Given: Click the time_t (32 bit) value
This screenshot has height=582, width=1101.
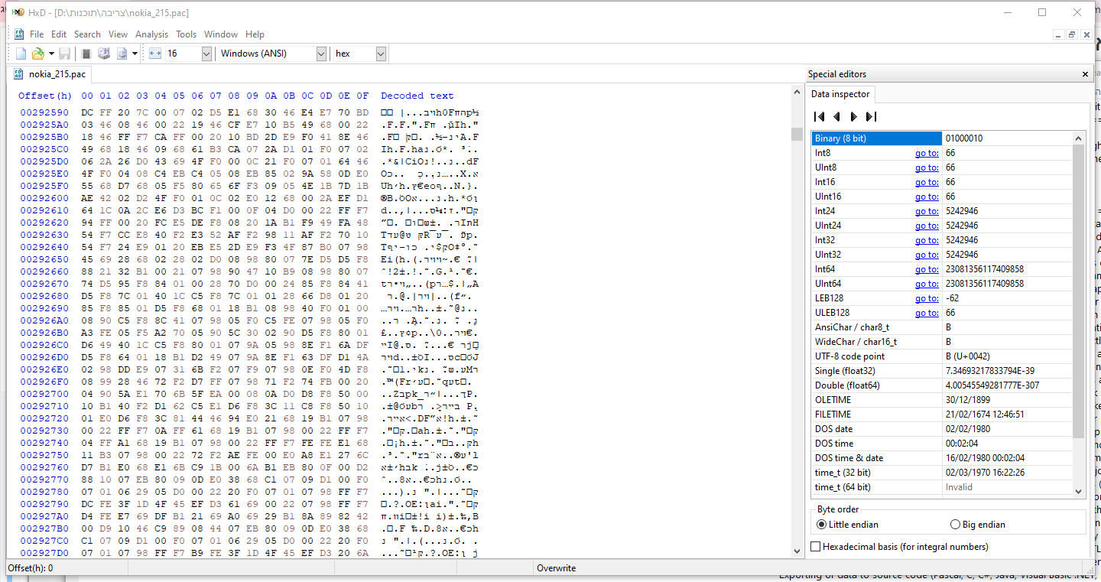Looking at the screenshot, I should tap(1007, 473).
